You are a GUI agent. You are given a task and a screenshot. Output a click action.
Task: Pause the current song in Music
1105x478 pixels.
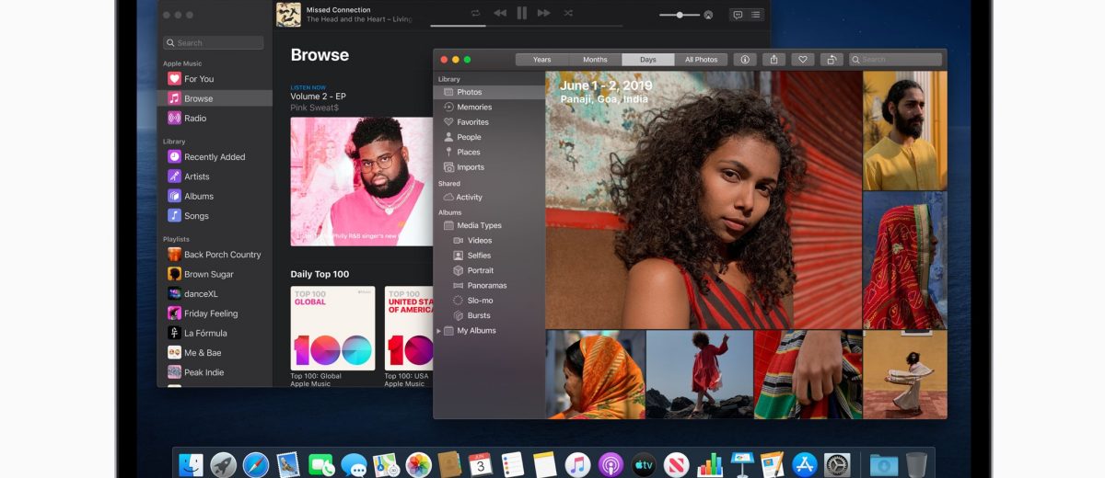(x=522, y=13)
